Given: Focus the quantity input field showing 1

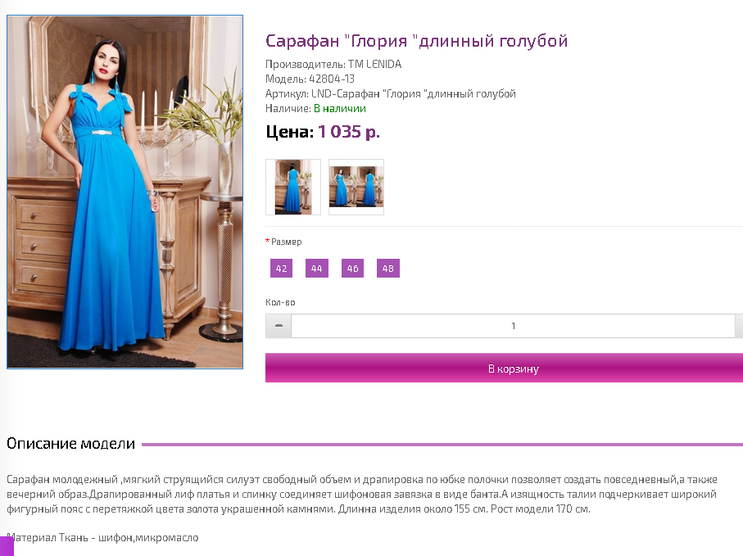Looking at the screenshot, I should [x=513, y=326].
